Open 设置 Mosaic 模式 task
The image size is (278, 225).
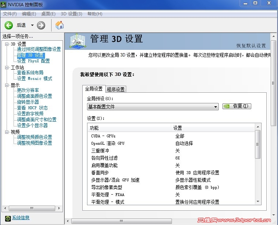tap(34, 78)
